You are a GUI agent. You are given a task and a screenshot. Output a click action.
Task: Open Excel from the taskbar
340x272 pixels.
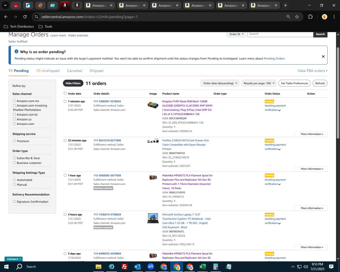tap(202, 267)
